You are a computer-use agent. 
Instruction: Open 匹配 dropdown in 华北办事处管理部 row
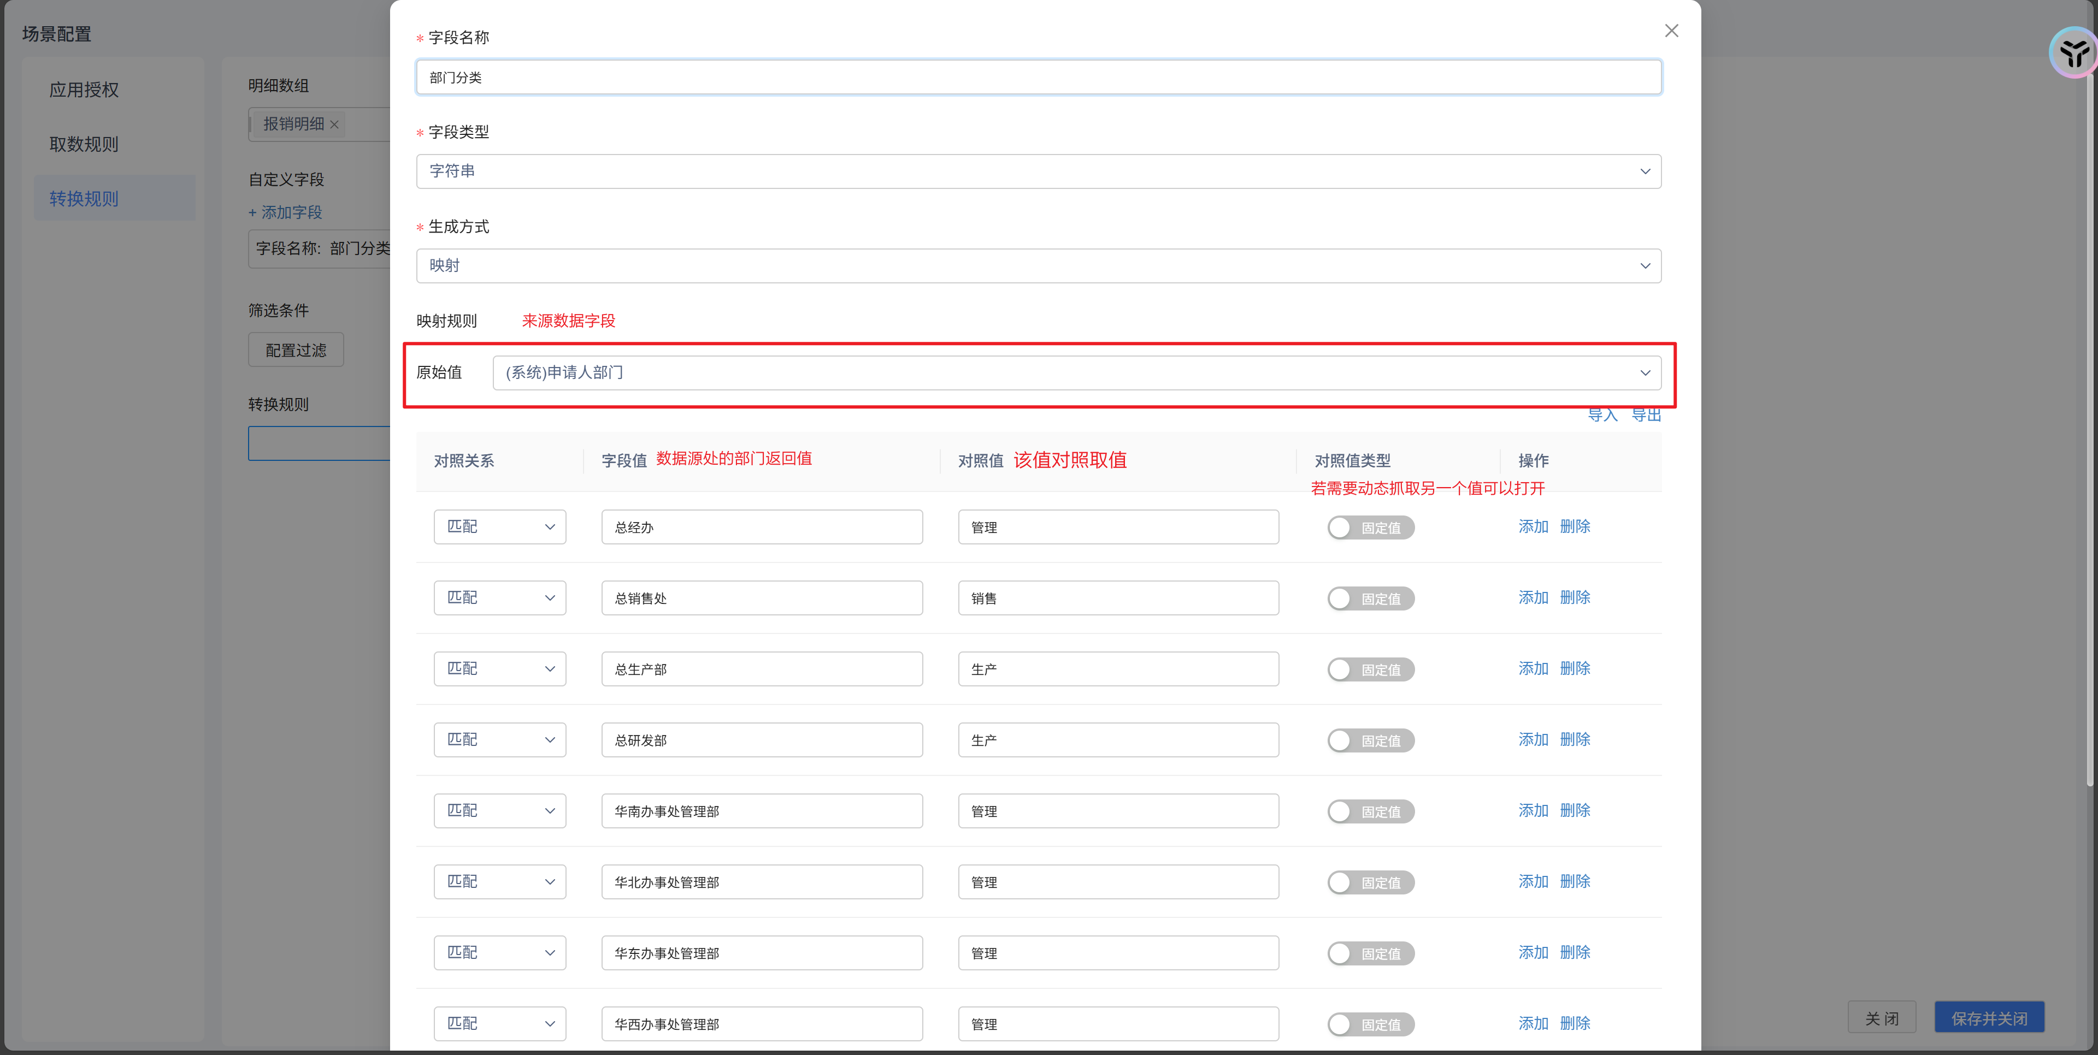click(x=499, y=881)
